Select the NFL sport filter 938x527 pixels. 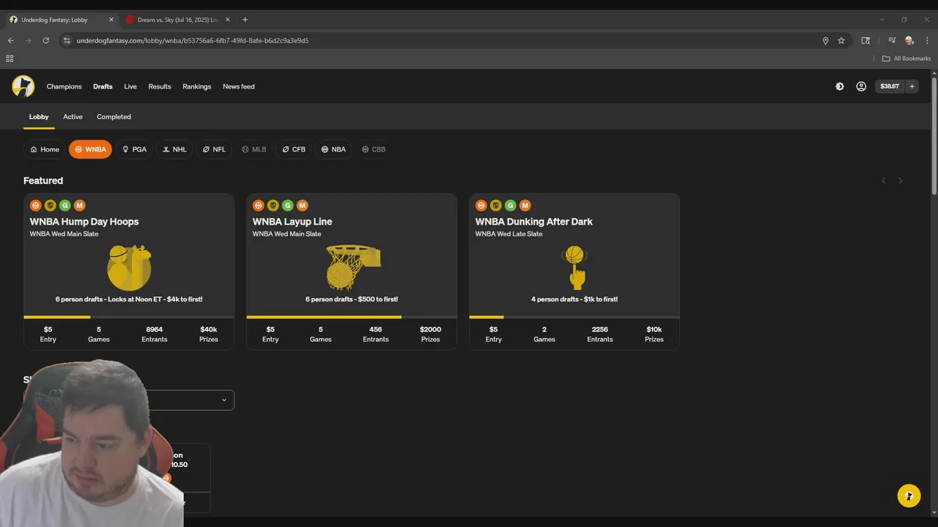(x=214, y=149)
